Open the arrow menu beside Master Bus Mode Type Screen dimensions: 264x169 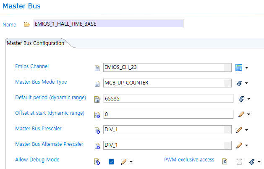(246, 83)
